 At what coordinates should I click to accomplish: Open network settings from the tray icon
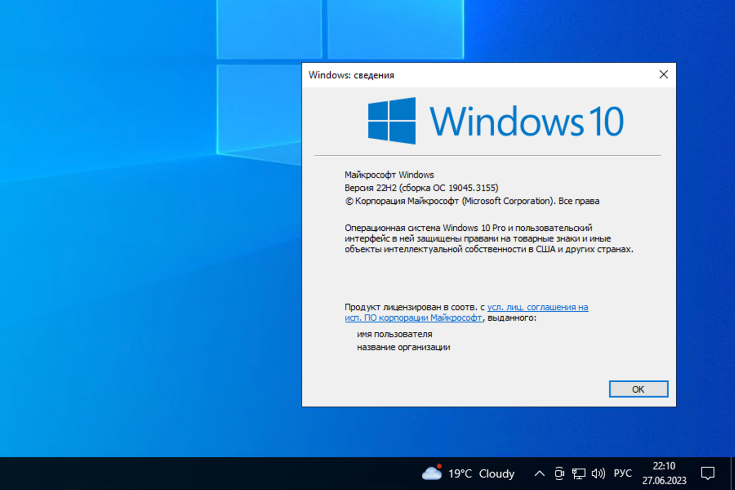tap(580, 473)
